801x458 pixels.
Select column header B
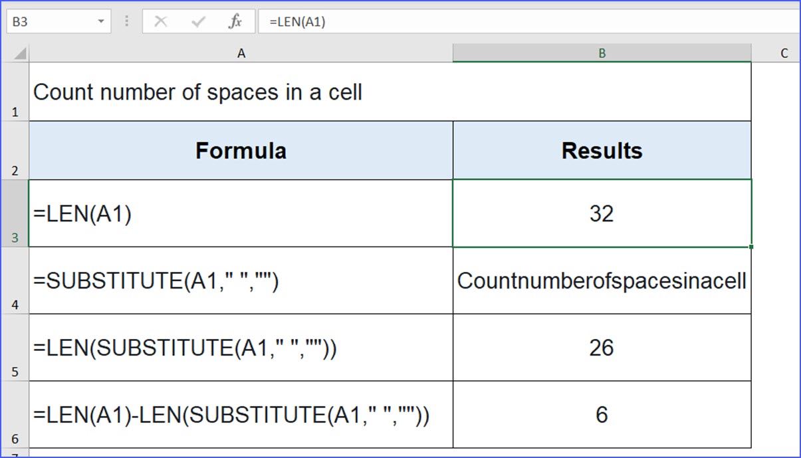point(602,53)
